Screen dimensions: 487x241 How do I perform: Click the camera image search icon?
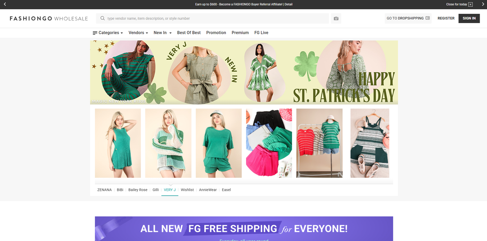point(336,19)
